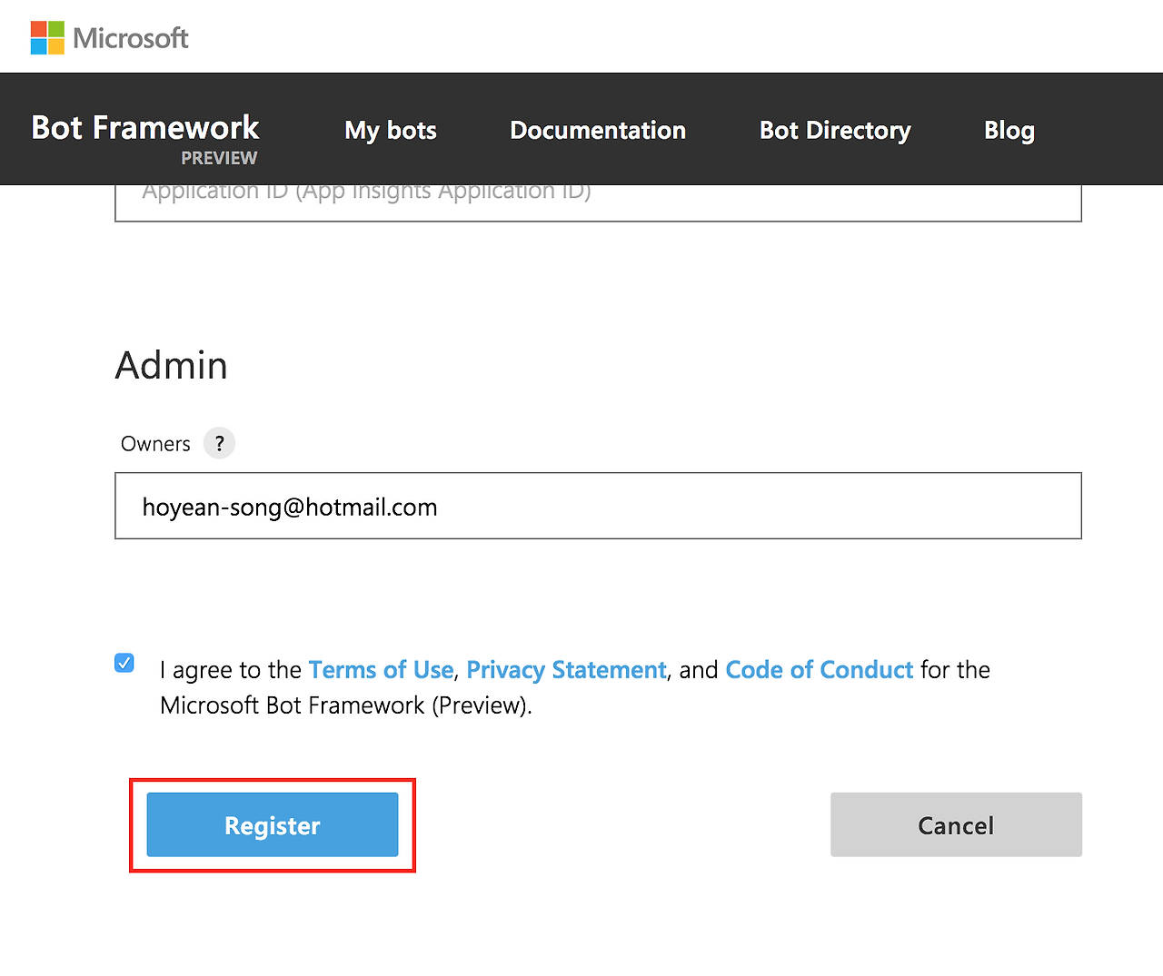
Task: Open the My bots menu
Action: (x=391, y=130)
